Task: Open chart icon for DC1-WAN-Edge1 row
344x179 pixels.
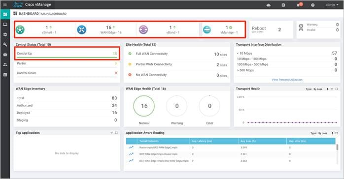Action: tap(131, 161)
